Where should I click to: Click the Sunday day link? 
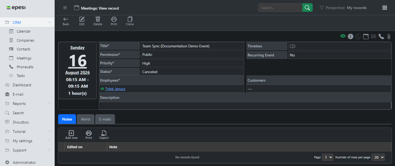coord(77,48)
